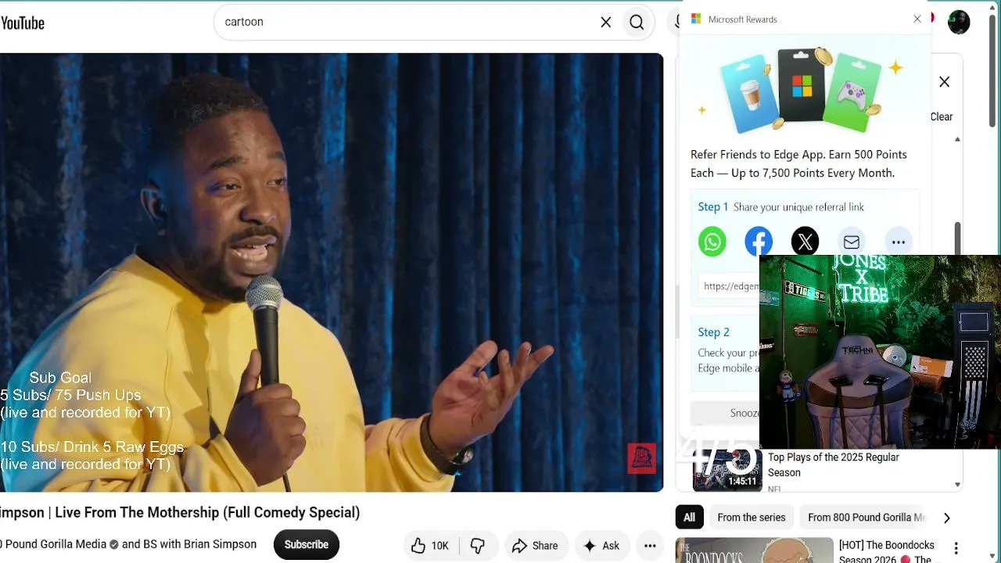Screen dimensions: 1001x563
Task: Share referral link via X
Action: [x=805, y=242]
